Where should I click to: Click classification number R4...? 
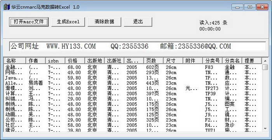tap(211, 125)
